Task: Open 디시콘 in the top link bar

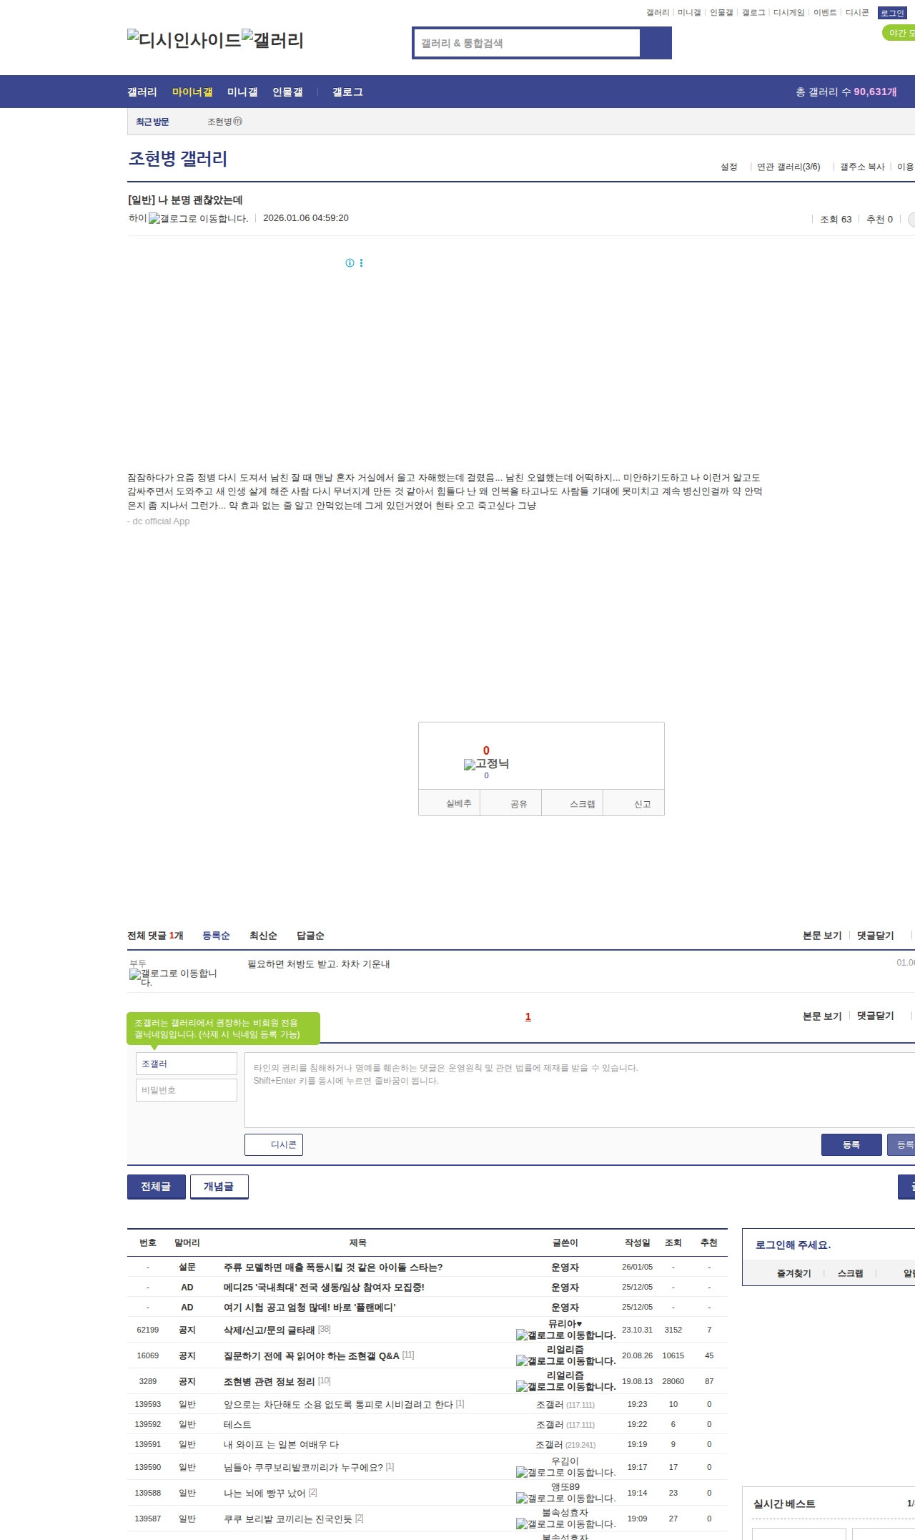Action: (x=857, y=13)
